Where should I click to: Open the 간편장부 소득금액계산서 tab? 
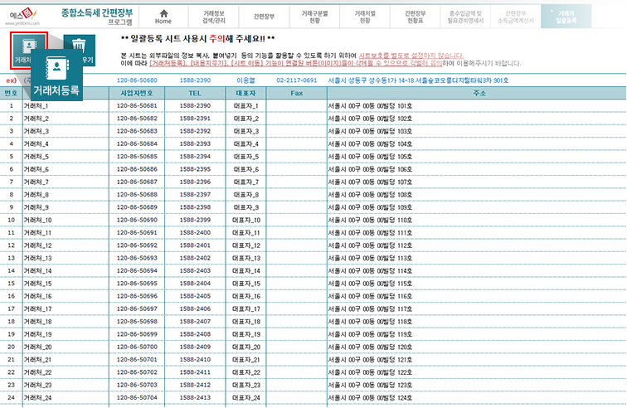[515, 17]
